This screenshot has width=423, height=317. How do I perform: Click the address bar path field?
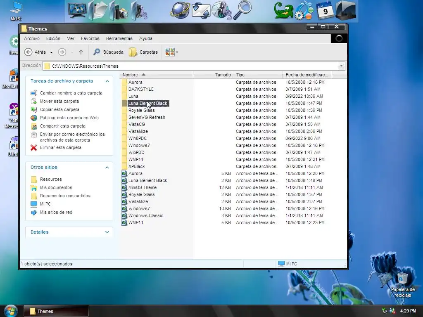point(190,66)
